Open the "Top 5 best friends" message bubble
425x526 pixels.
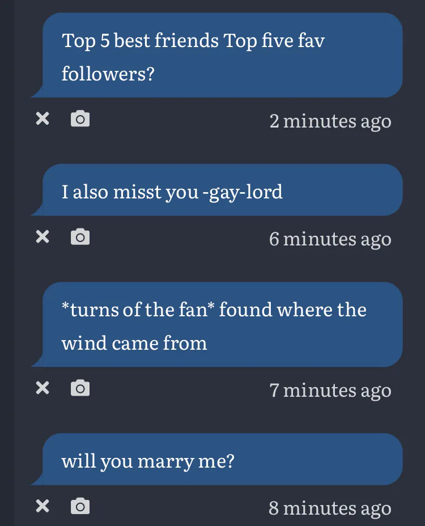point(222,56)
